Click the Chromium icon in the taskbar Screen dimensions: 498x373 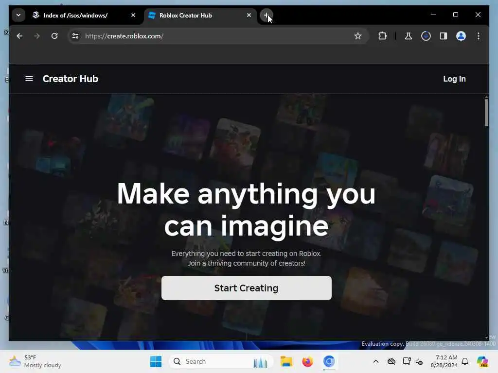pyautogui.click(x=329, y=361)
